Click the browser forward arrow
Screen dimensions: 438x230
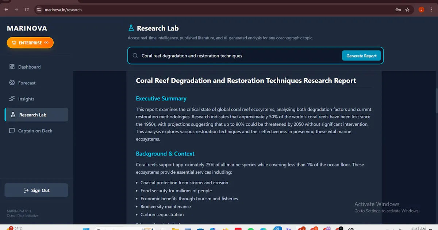pos(16,10)
